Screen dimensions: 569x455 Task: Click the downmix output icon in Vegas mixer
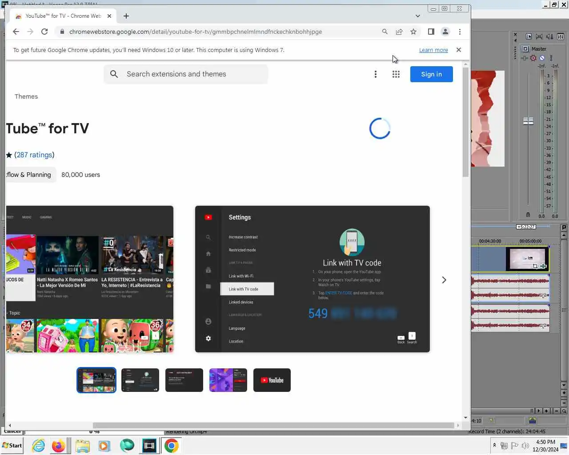[539, 36]
